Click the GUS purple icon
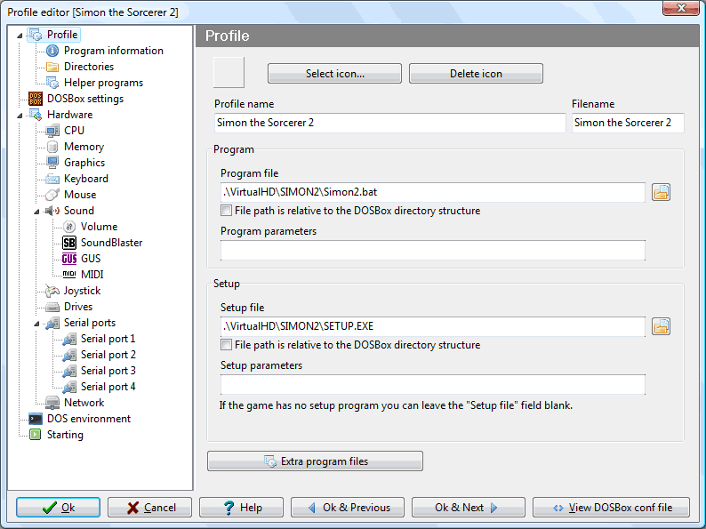 click(x=68, y=259)
